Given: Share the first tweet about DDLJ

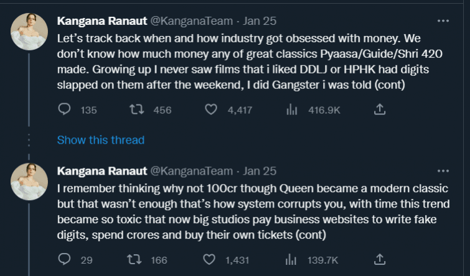Looking at the screenshot, I should point(380,110).
